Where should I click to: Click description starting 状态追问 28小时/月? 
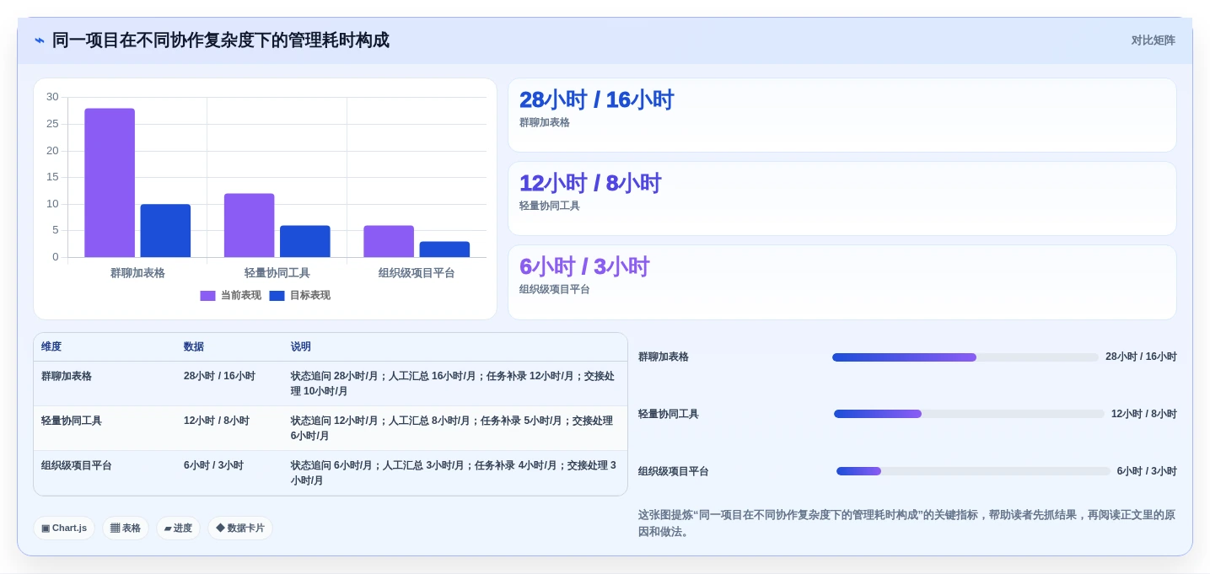click(454, 384)
